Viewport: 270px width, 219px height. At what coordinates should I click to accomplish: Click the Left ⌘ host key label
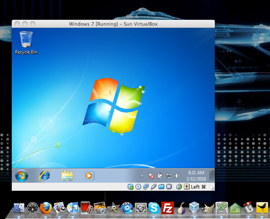[x=198, y=187]
